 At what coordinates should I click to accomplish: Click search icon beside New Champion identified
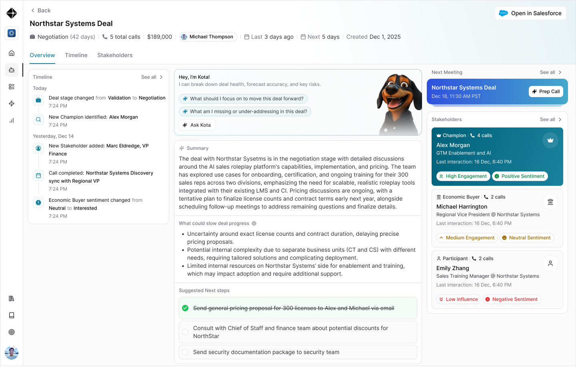[x=38, y=119]
